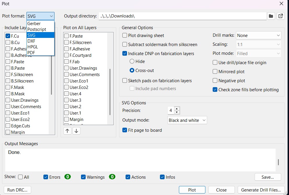289x195 pixels.
Task: Check the F.Silkscreen layer in Include Layers
Action: pos(8,75)
